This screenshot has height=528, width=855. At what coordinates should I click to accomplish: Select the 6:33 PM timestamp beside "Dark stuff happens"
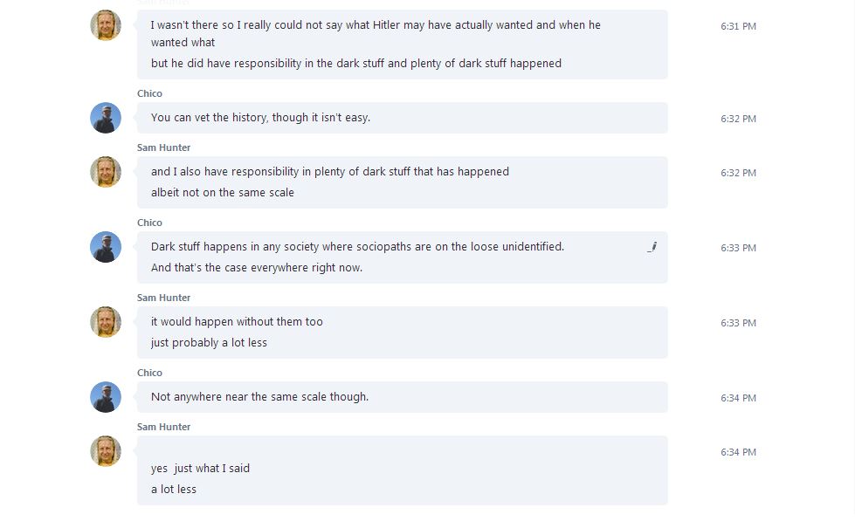click(x=738, y=248)
